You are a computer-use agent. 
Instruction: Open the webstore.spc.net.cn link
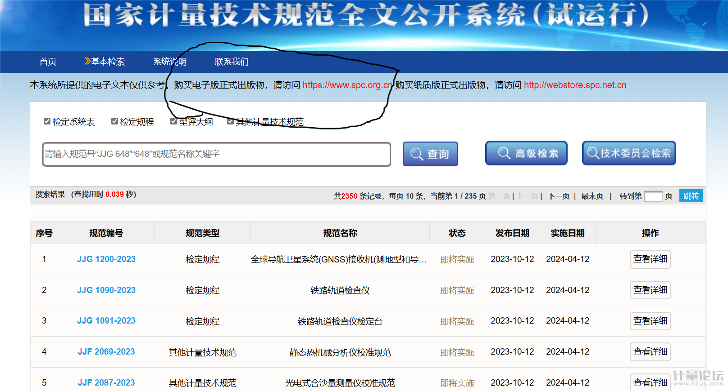point(575,85)
